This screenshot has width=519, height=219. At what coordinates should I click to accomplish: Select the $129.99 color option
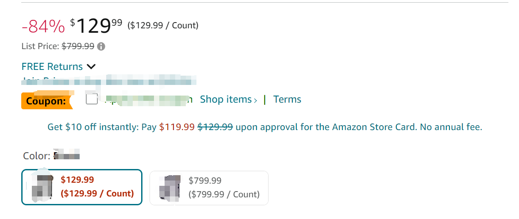[x=82, y=187]
